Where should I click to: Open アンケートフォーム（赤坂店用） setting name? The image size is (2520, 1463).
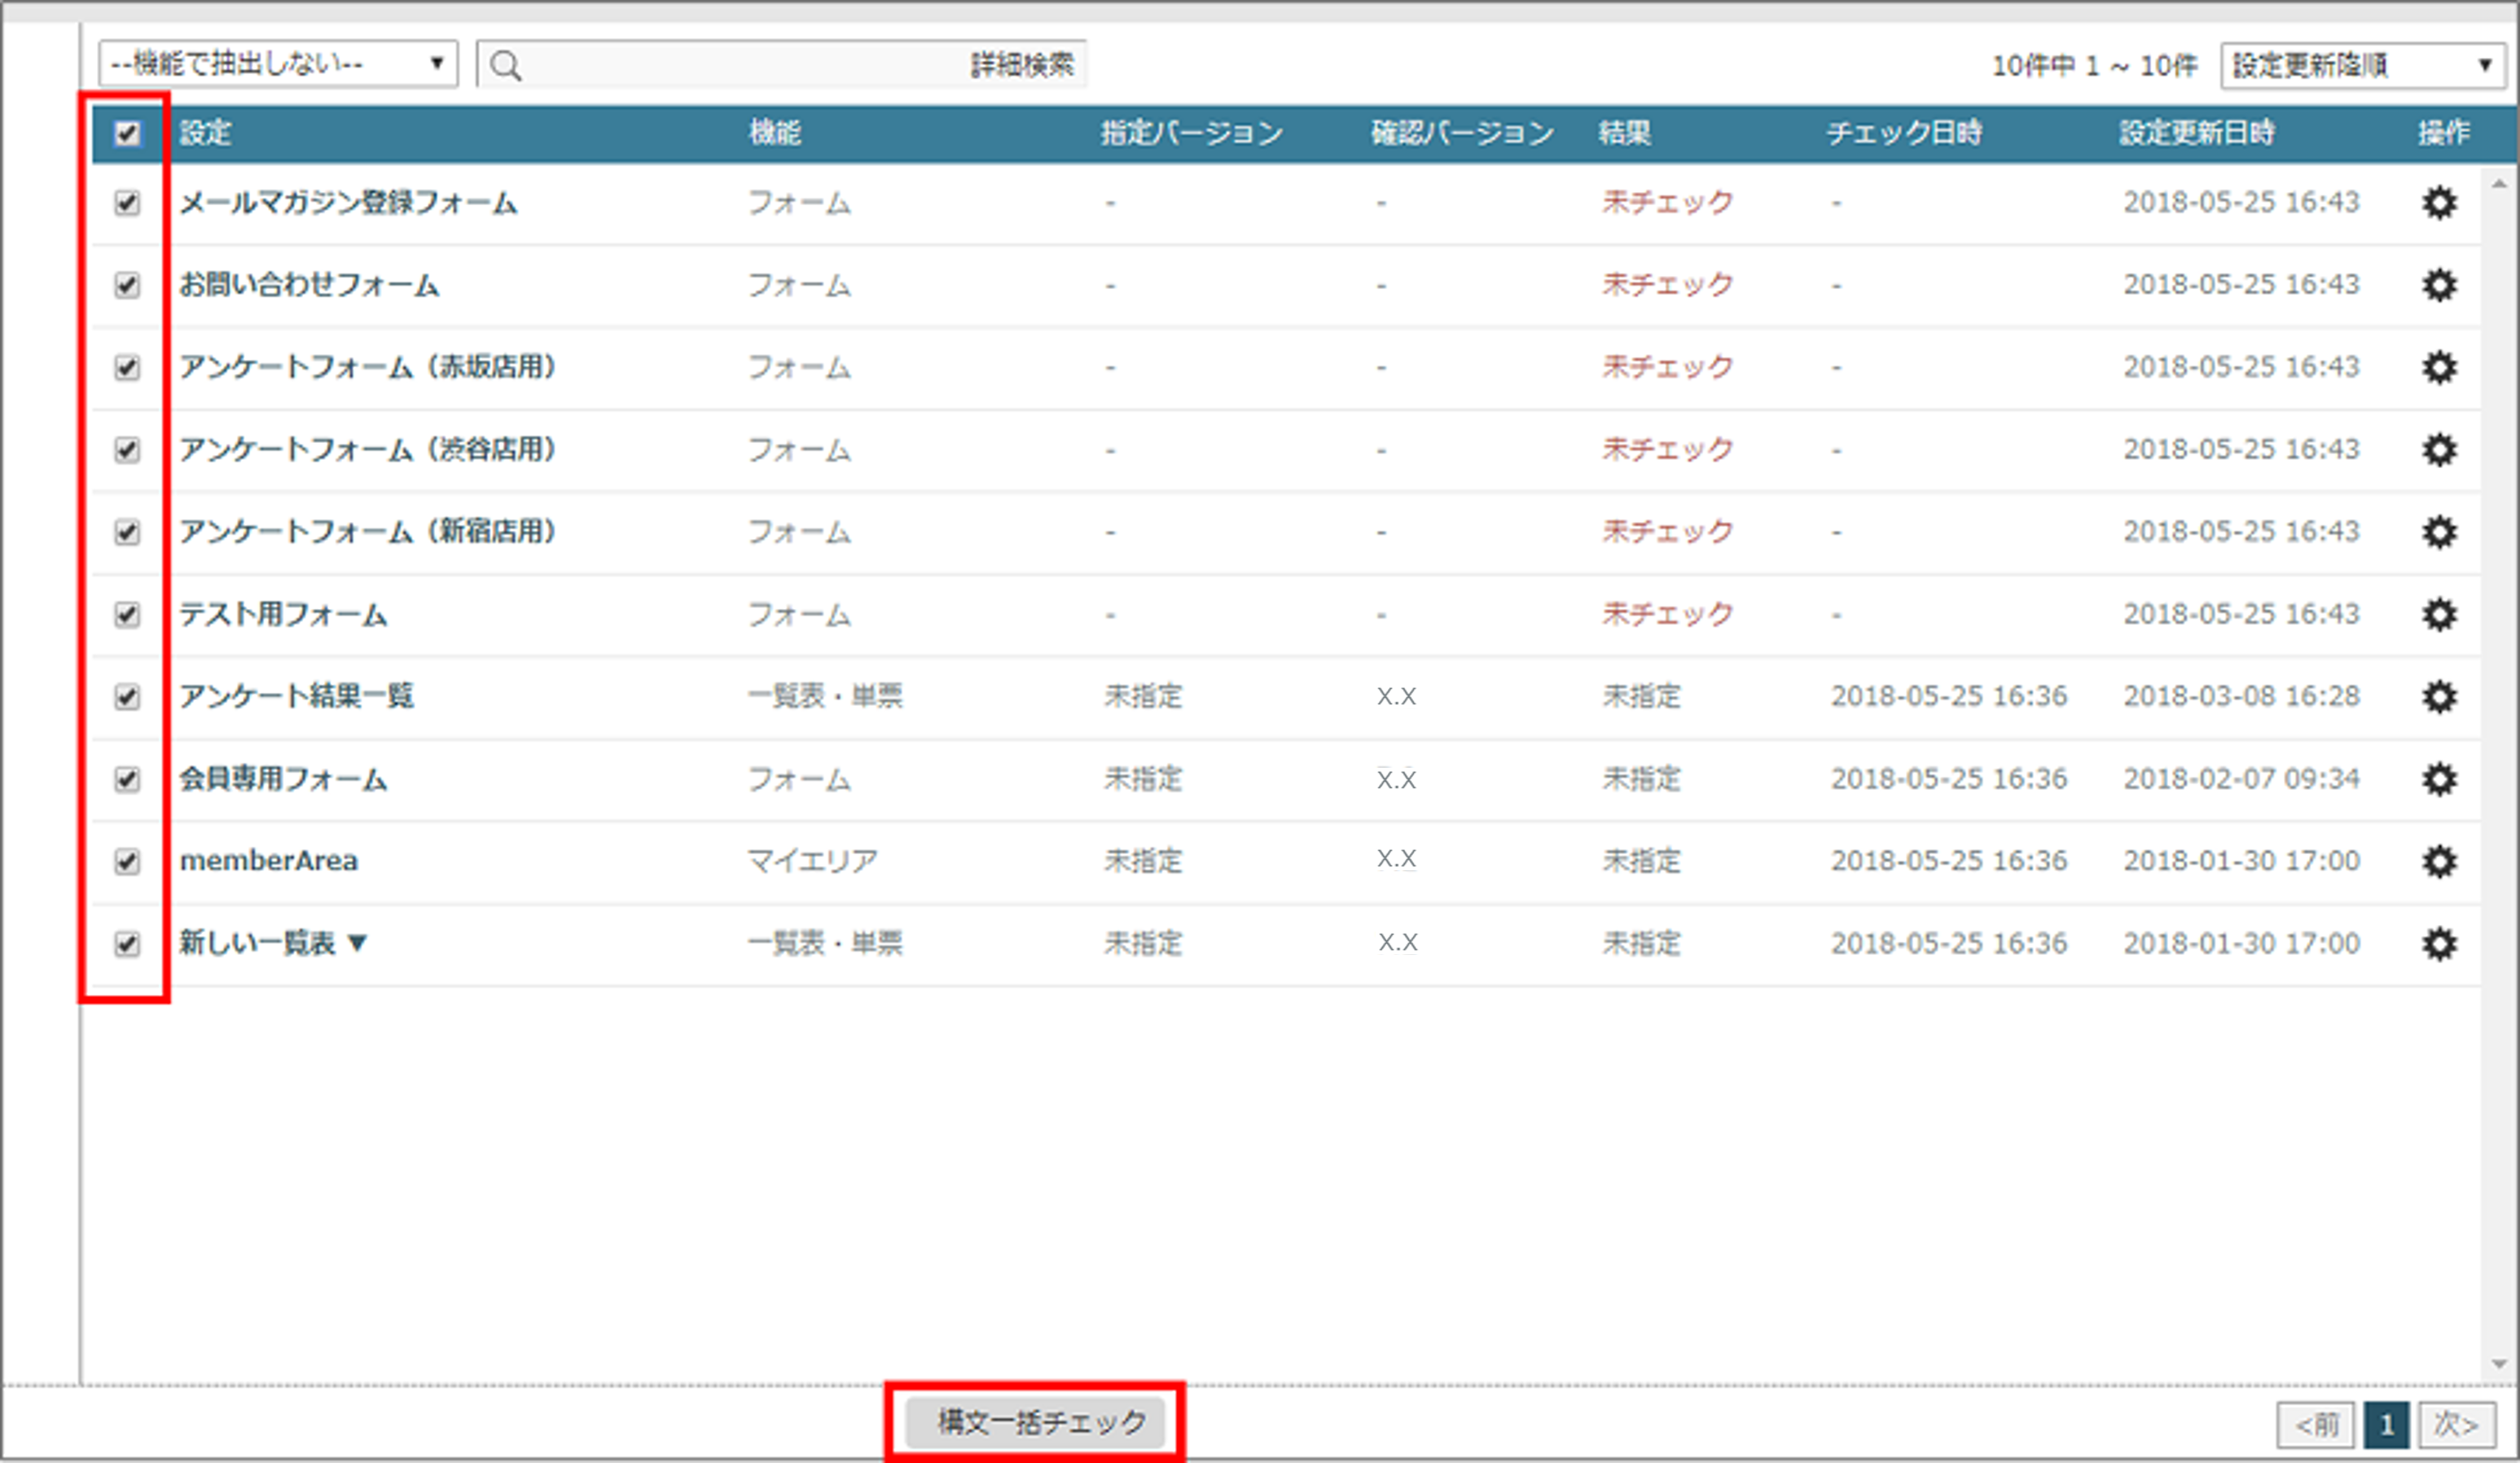point(368,368)
